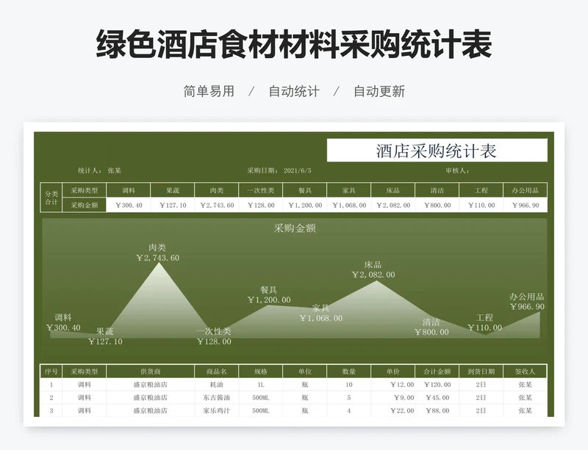Select the 工程 category header cell
This screenshot has width=588, height=450.
pos(481,190)
